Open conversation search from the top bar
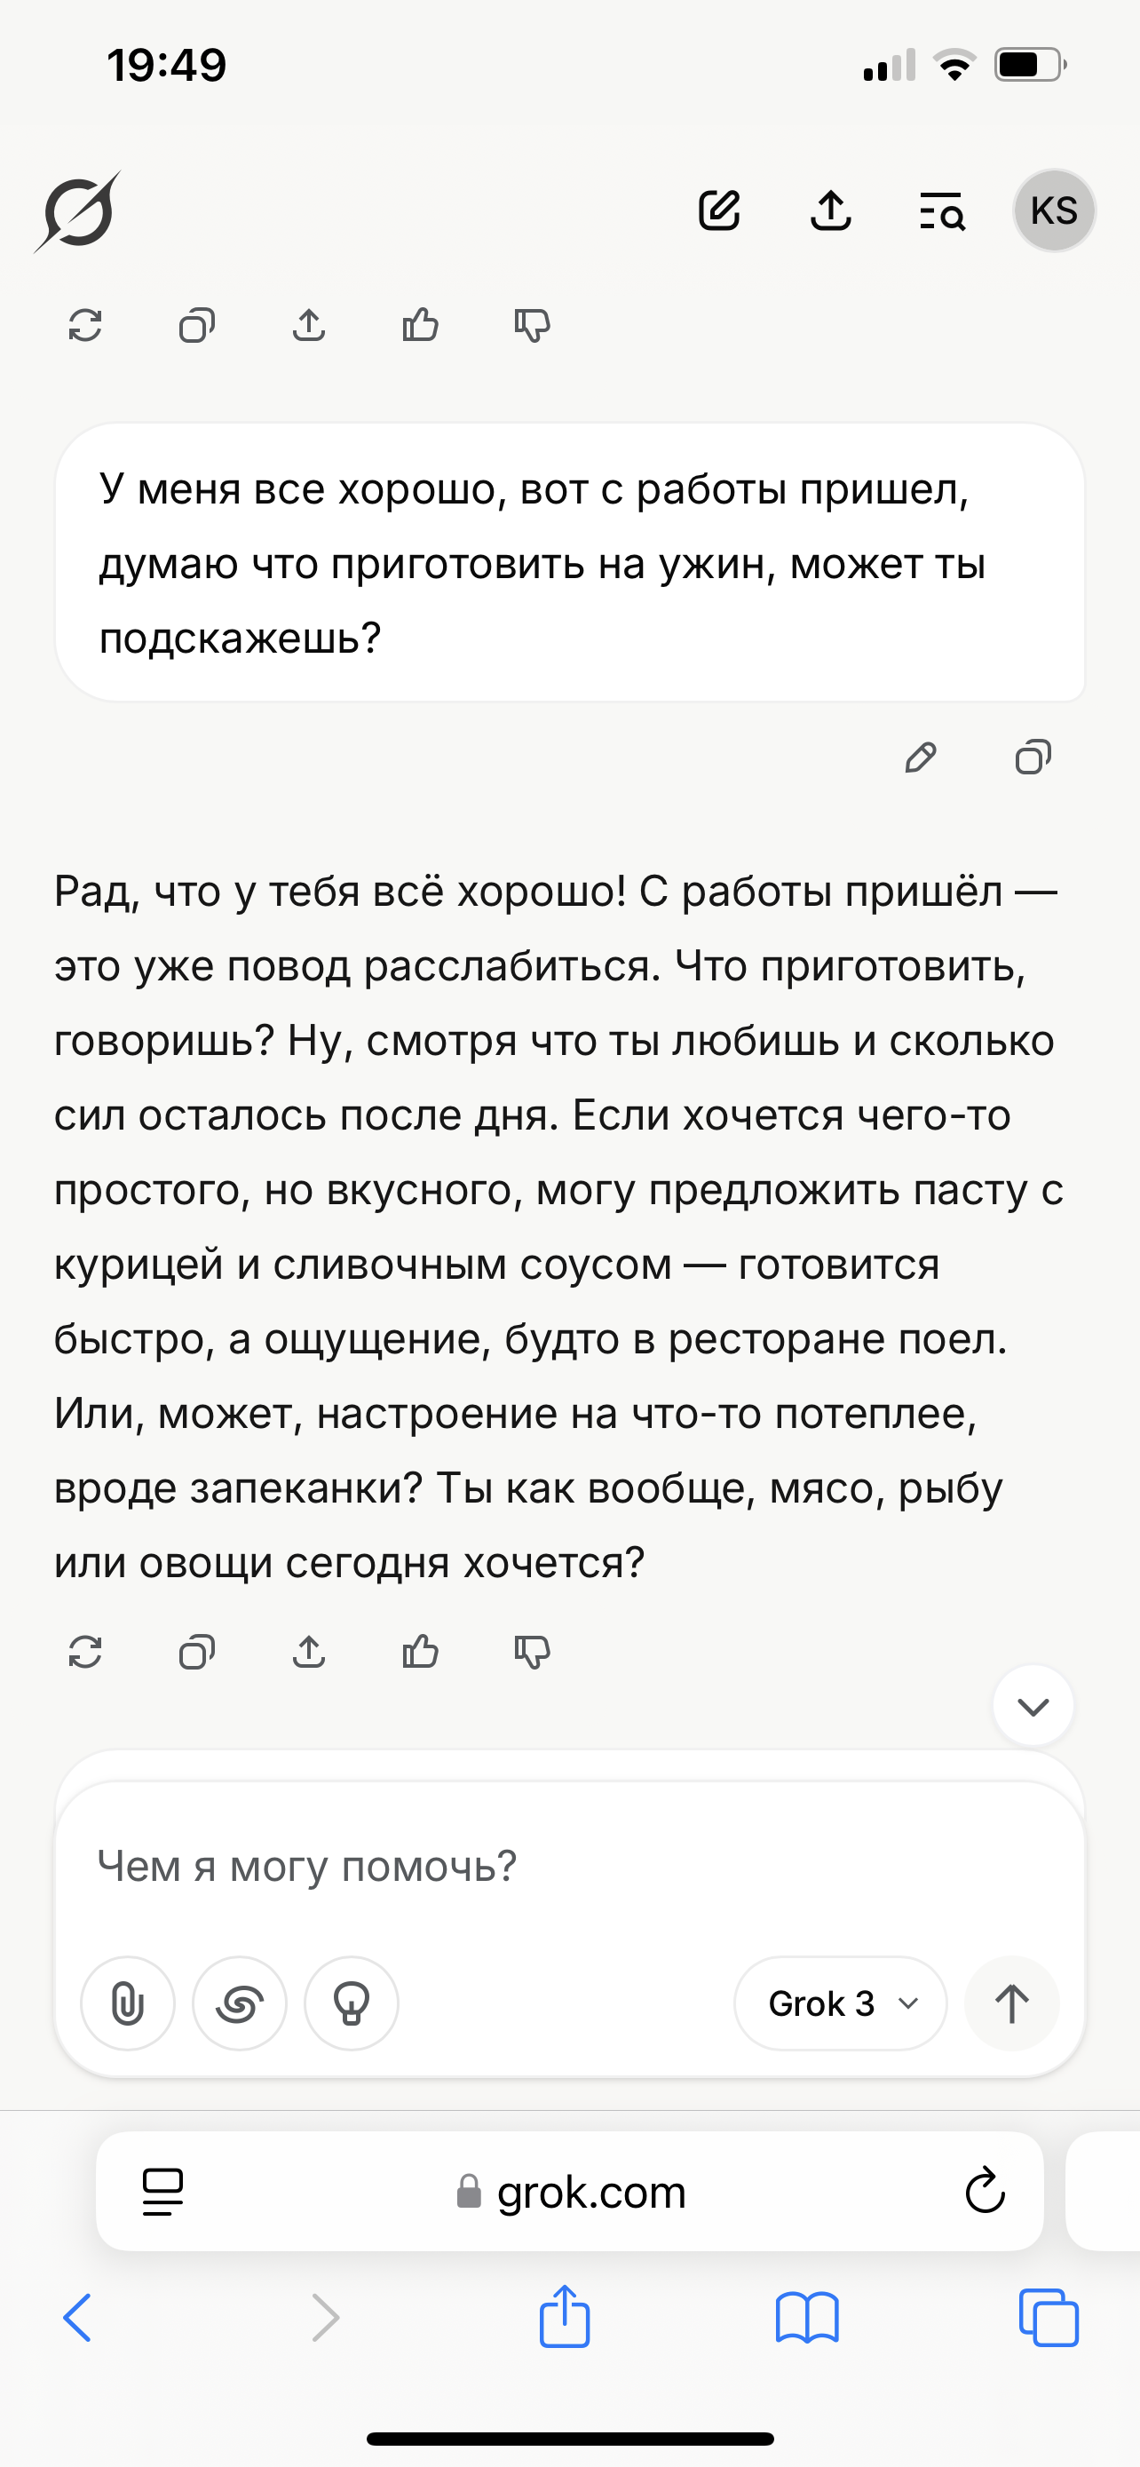Screen dimensions: 1140x2467 pos(941,211)
